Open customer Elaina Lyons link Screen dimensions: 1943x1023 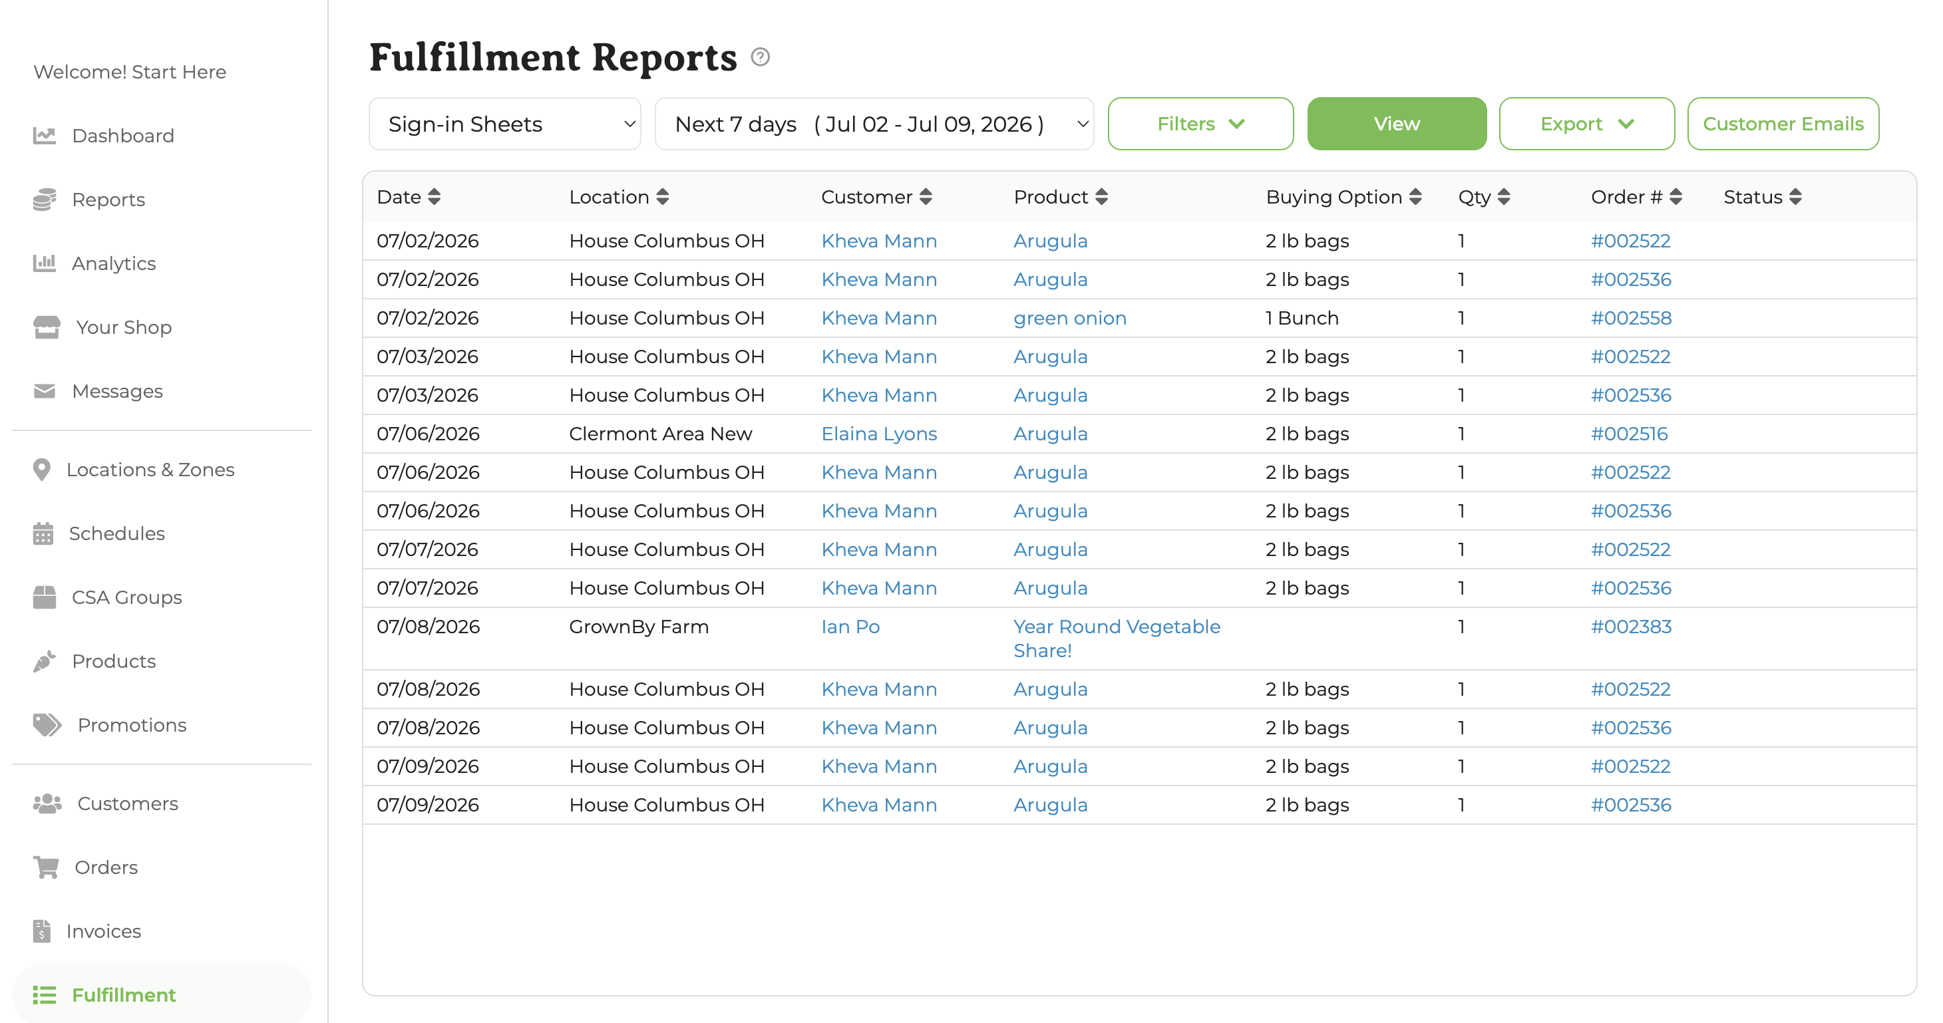coord(879,434)
